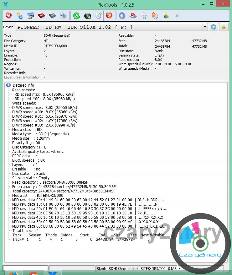The image size is (232, 275).
Task: Open the colored bar chart icon
Action: [x=166, y=15]
